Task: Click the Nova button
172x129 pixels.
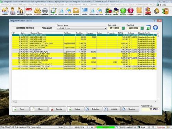Action: [x=21, y=109]
